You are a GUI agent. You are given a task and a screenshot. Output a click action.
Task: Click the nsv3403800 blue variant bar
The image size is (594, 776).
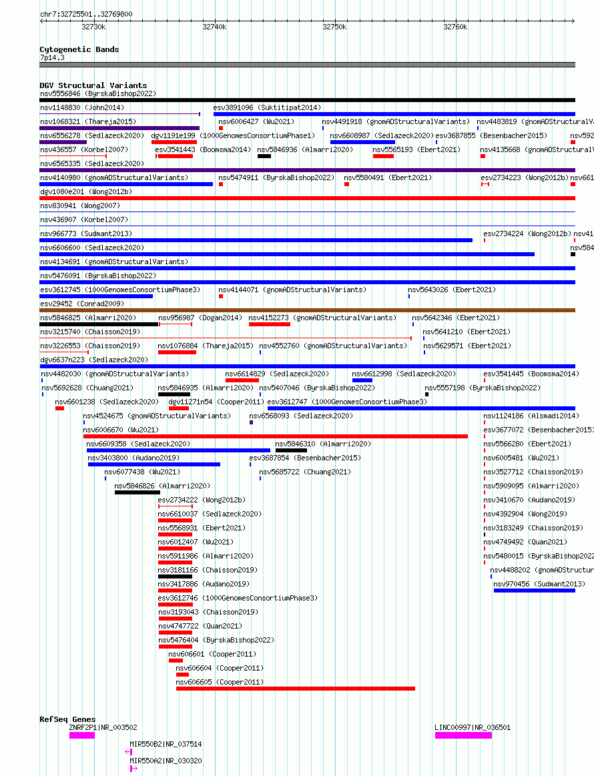[x=154, y=464]
